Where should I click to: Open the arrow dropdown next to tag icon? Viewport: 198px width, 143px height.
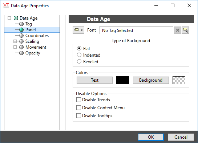point(82,30)
